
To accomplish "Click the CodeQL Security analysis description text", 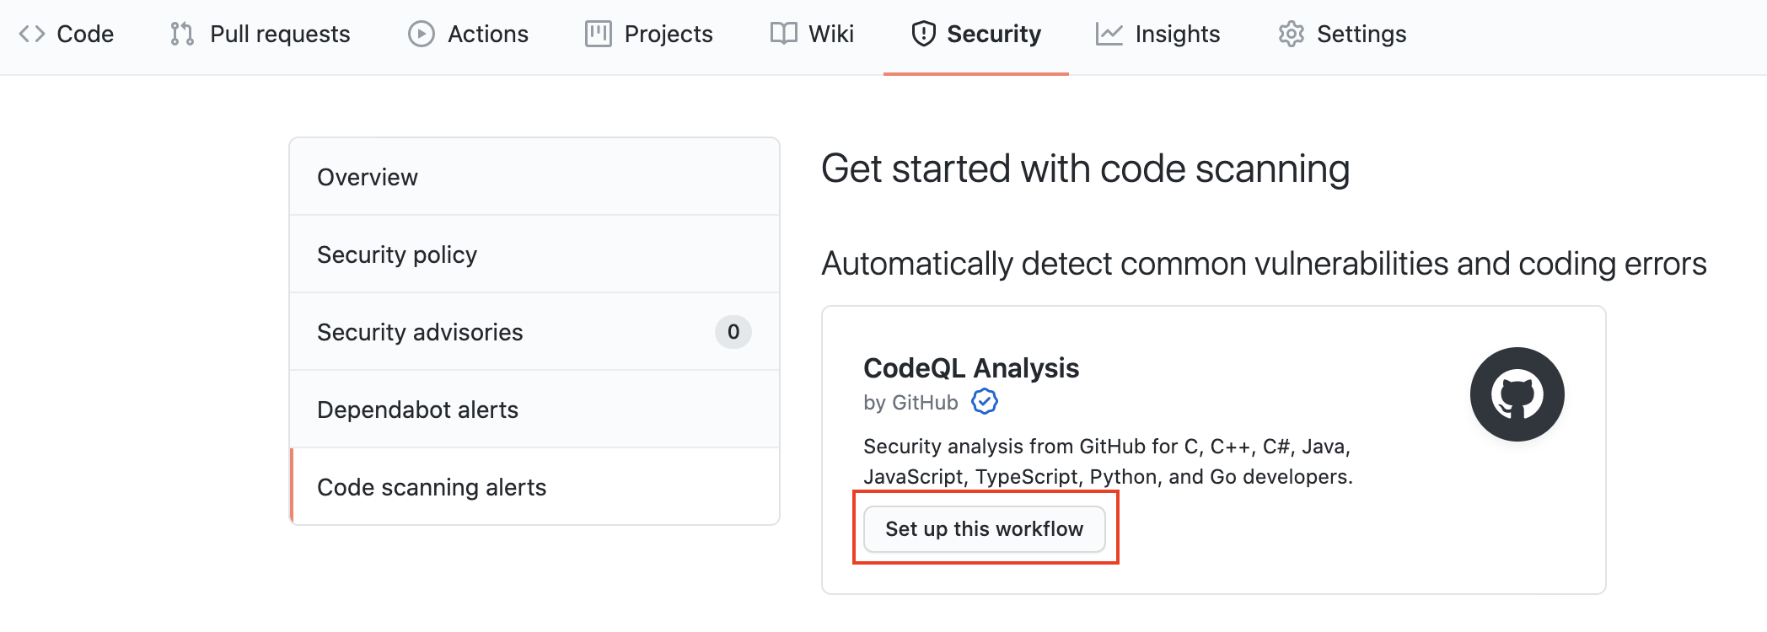I will click(x=1108, y=461).
